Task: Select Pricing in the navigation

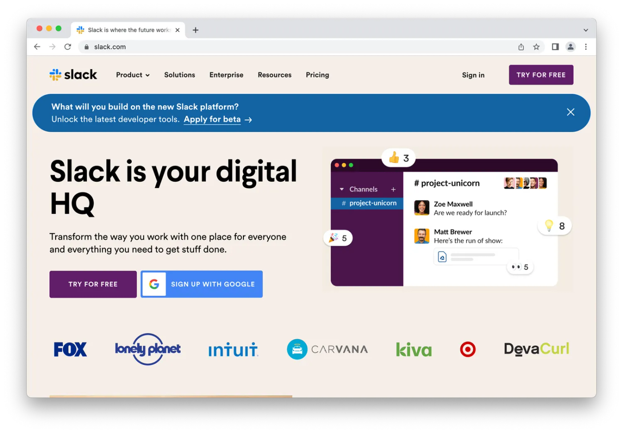Action: (317, 75)
